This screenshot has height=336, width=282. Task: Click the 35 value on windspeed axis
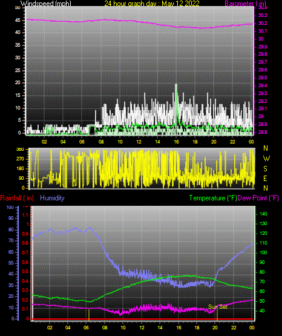tap(18, 45)
